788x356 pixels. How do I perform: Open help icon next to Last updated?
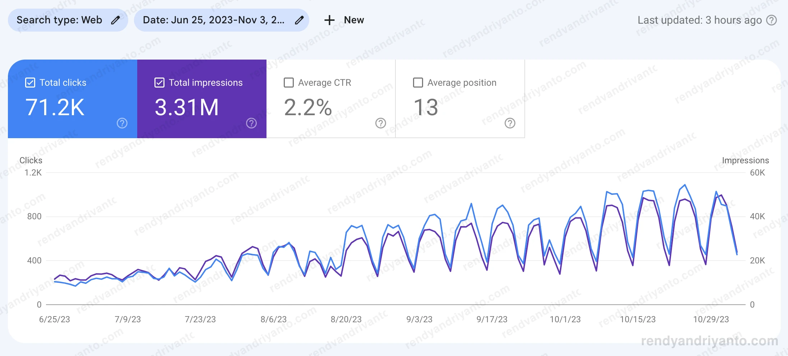click(x=771, y=20)
